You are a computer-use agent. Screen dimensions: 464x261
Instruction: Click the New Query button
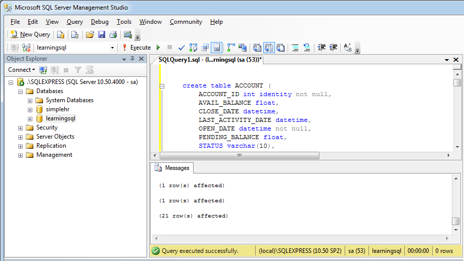(x=30, y=34)
